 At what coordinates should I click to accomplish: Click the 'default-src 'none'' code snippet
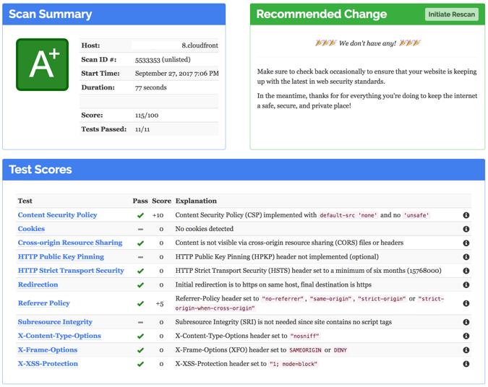coord(348,215)
